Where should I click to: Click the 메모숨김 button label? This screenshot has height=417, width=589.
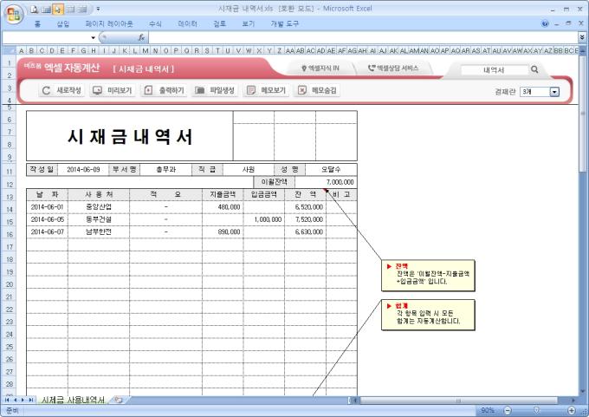[324, 90]
